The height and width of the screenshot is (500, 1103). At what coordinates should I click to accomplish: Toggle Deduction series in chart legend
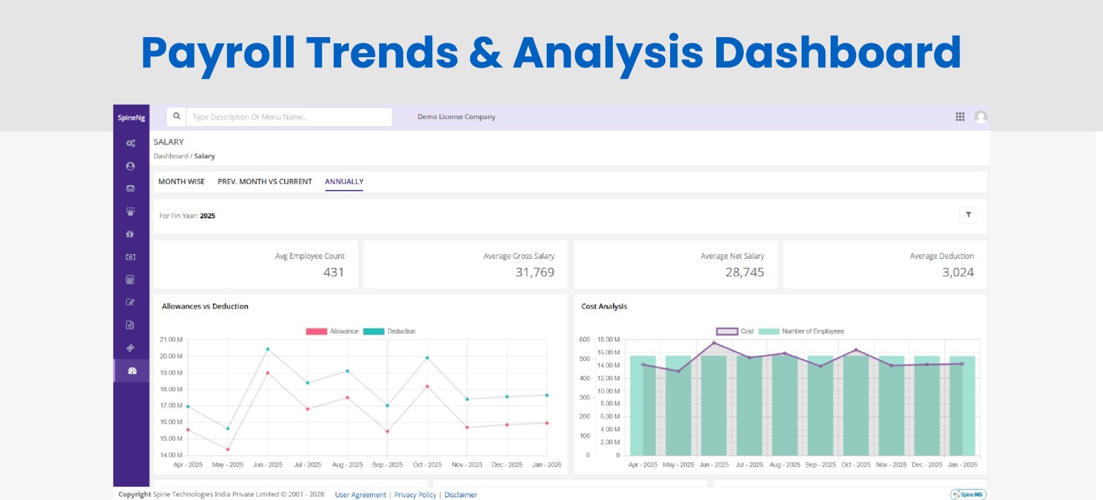[x=389, y=331]
